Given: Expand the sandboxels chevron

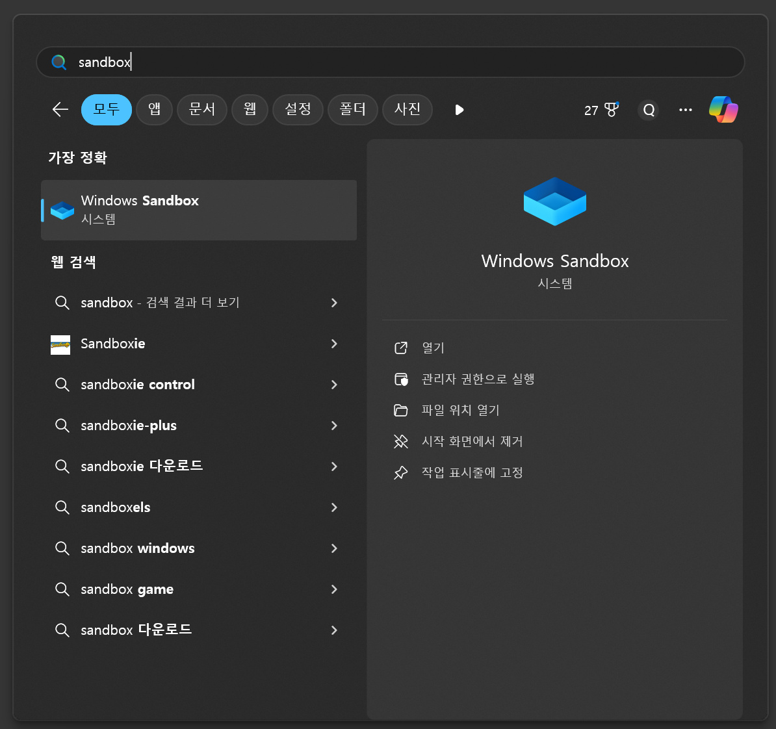Looking at the screenshot, I should 334,507.
